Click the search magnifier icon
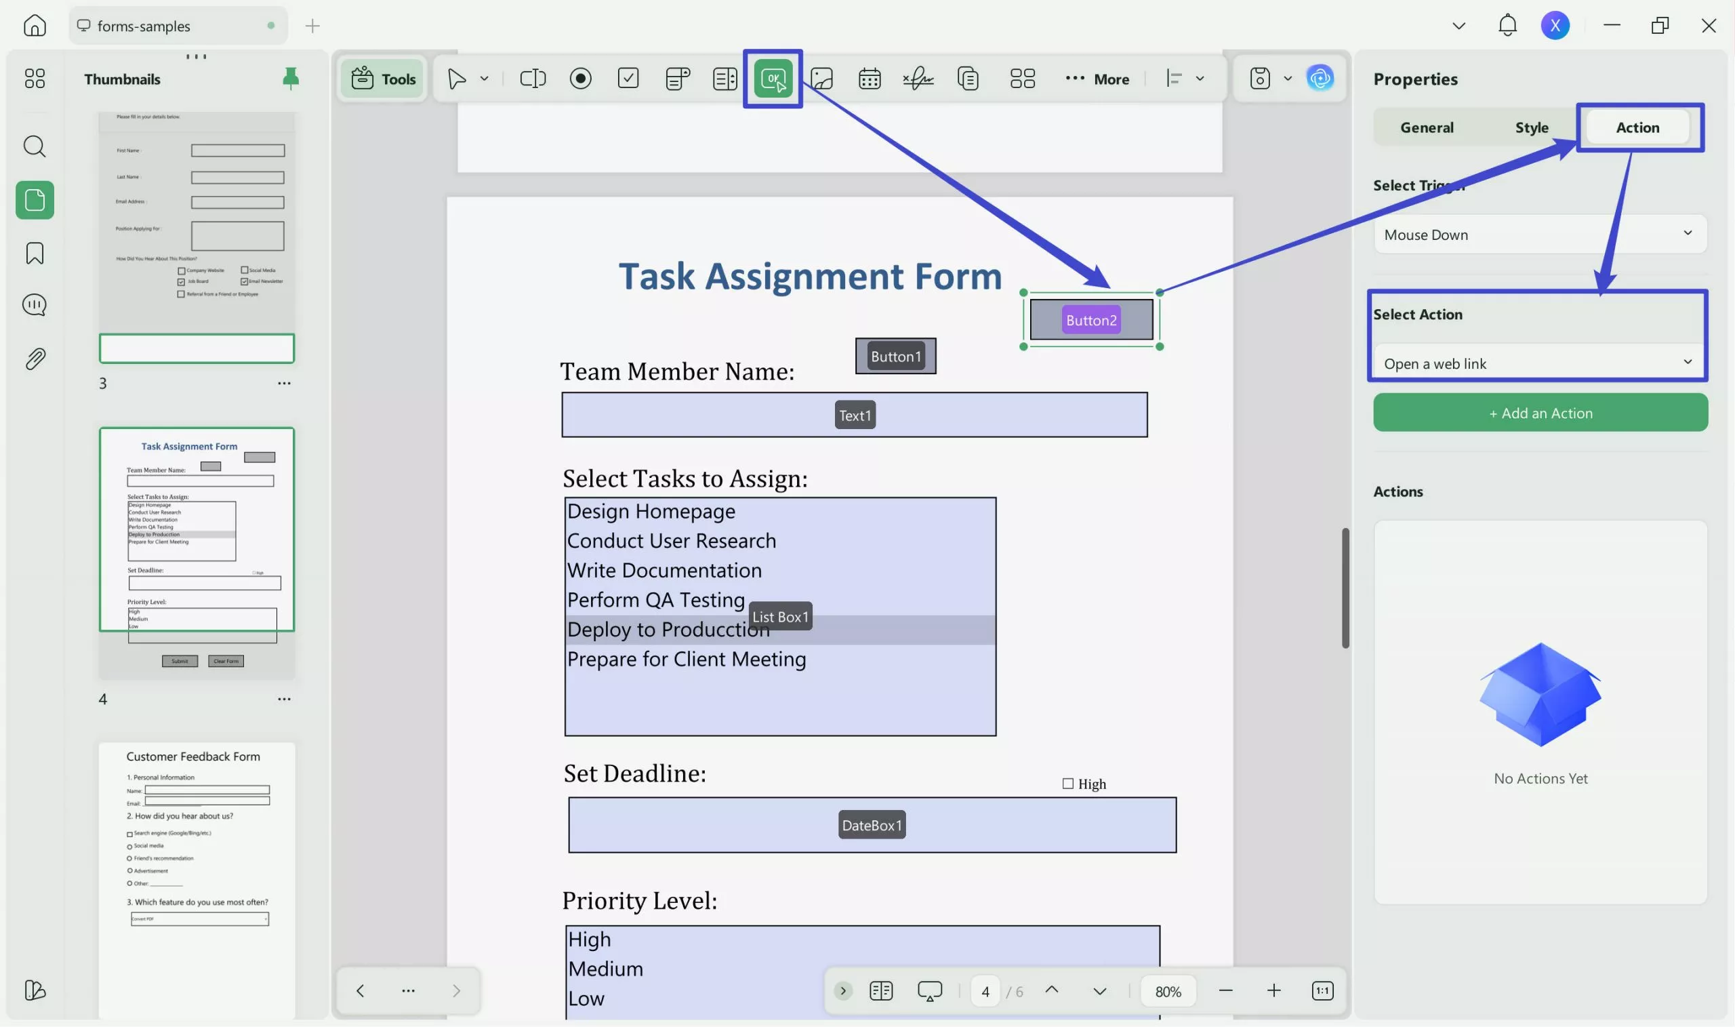This screenshot has width=1735, height=1027. (35, 146)
